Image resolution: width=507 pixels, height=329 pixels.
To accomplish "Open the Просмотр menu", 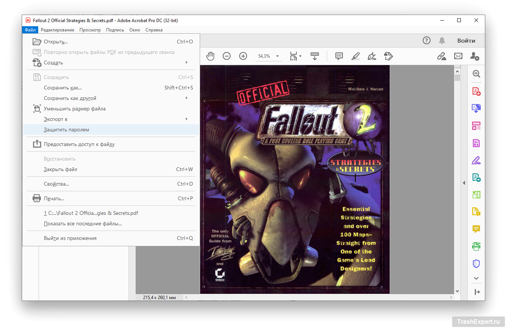I will 90,30.
